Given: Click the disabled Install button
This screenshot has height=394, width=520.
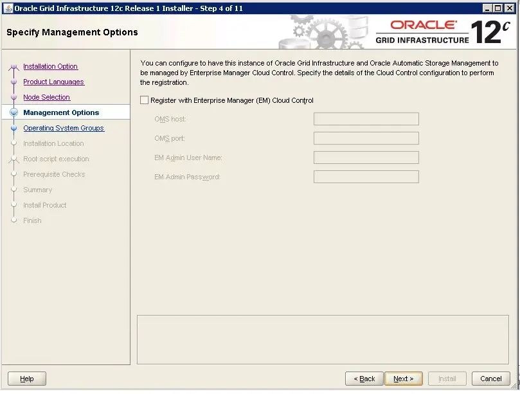Looking at the screenshot, I should [x=447, y=379].
